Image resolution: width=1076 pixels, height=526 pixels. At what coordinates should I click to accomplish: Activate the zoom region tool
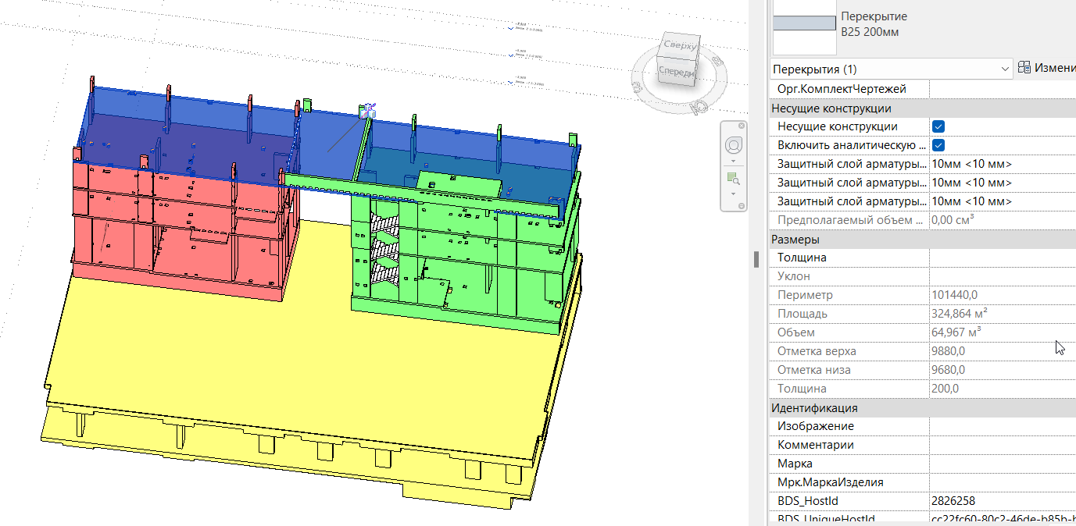tap(733, 179)
